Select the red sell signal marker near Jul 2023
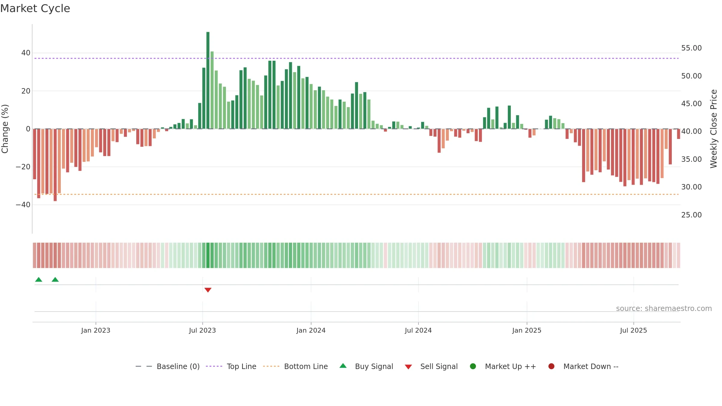This screenshot has width=722, height=406. click(208, 290)
